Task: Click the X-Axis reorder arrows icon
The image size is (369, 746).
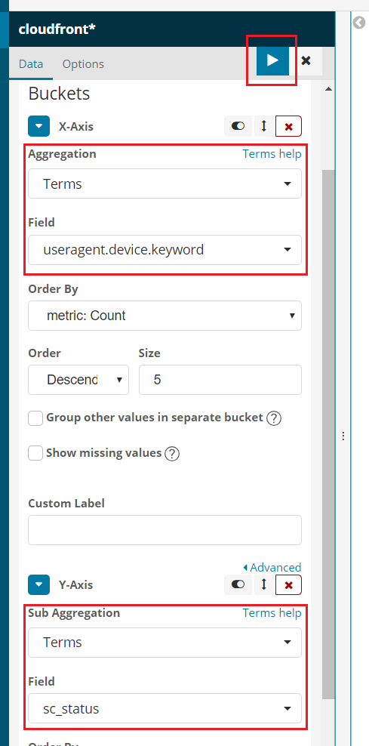Action: tap(264, 127)
